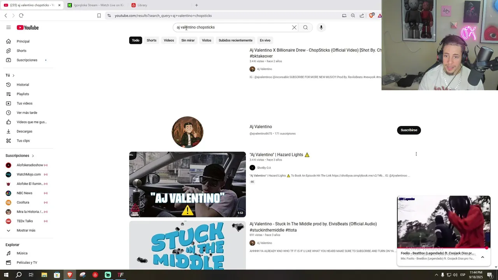Select the Subidos recientemente filter chip
498x280 pixels.
[235, 40]
